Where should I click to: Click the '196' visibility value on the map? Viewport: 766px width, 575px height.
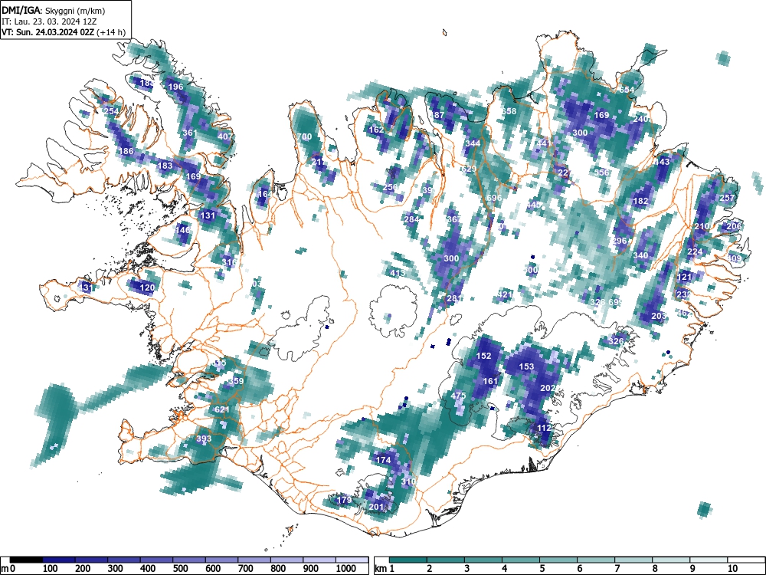click(175, 87)
